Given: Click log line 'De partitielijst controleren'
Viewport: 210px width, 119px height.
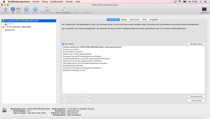Looking at the screenshot, I should click(73, 52).
